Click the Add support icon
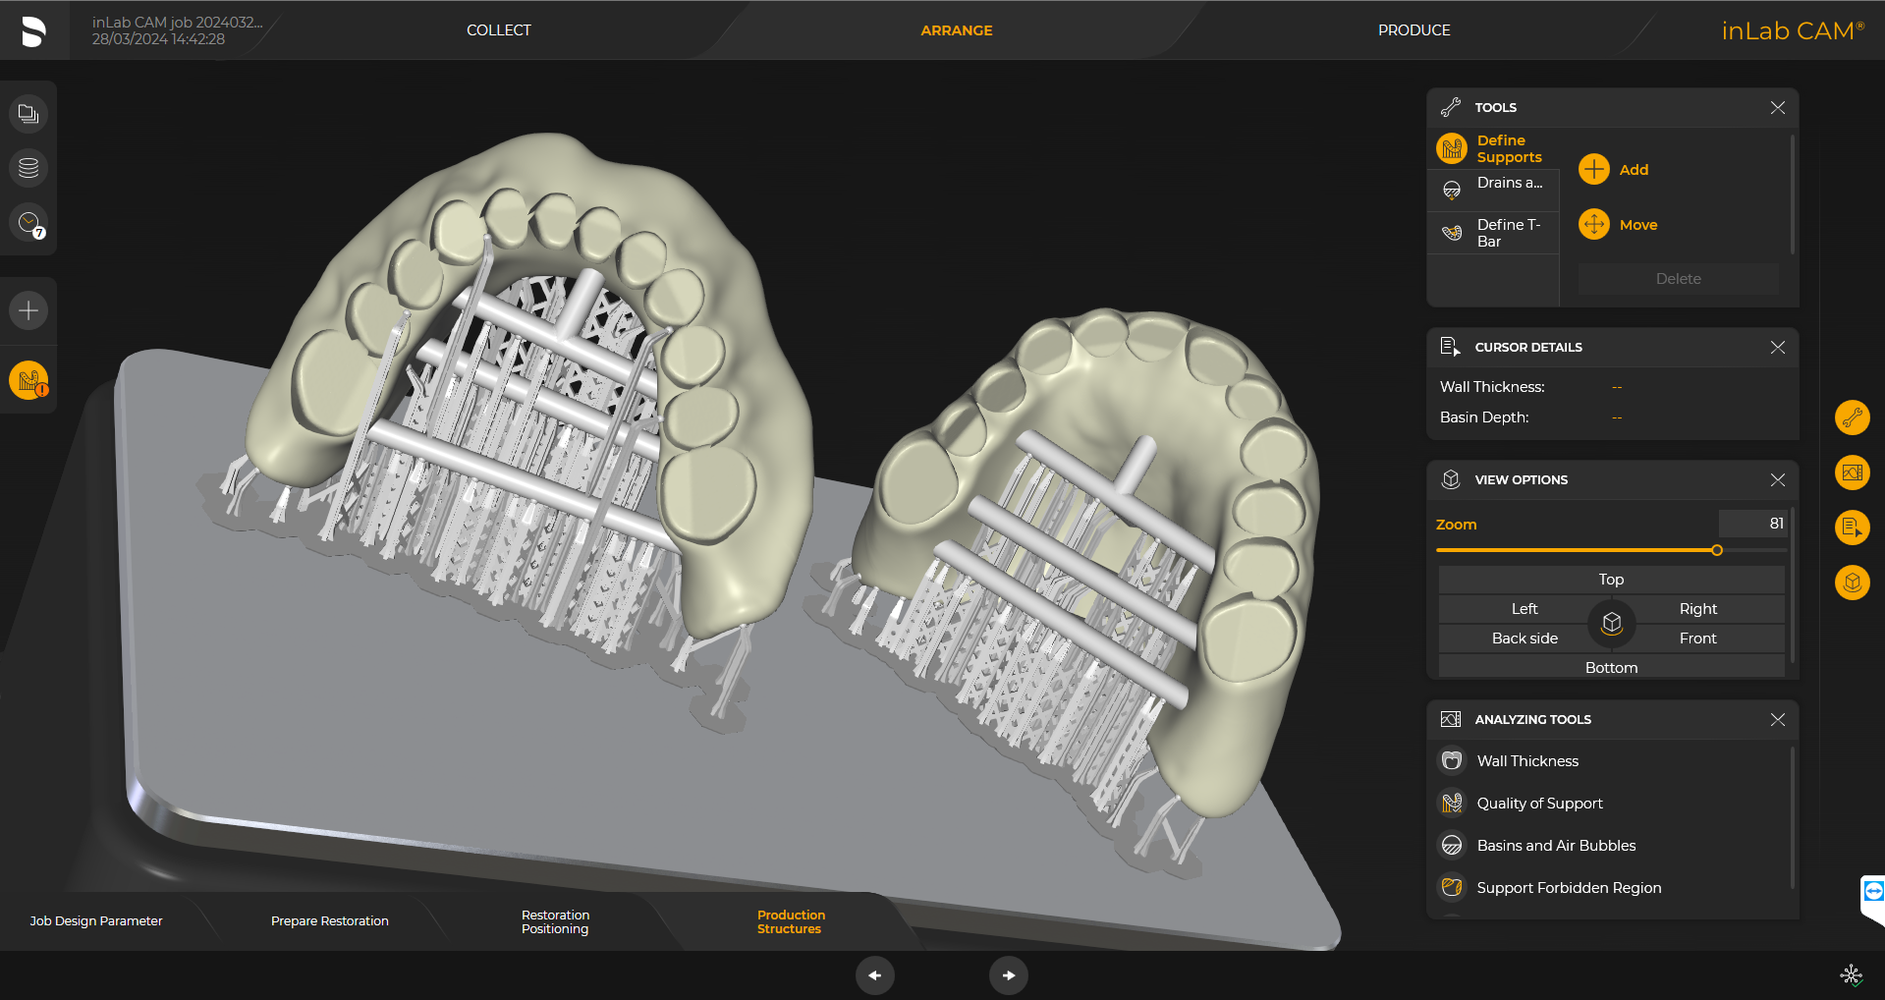Image resolution: width=1885 pixels, height=1000 pixels. pos(1593,169)
